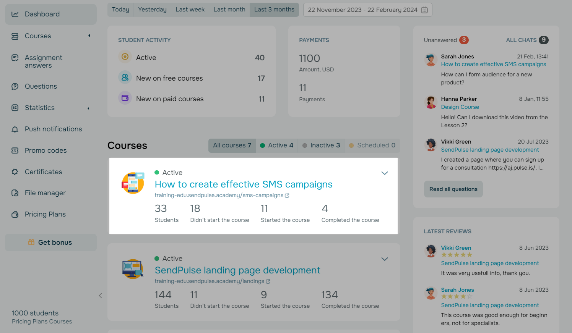Click the Dashboard chart icon in sidebar

[x=15, y=14]
